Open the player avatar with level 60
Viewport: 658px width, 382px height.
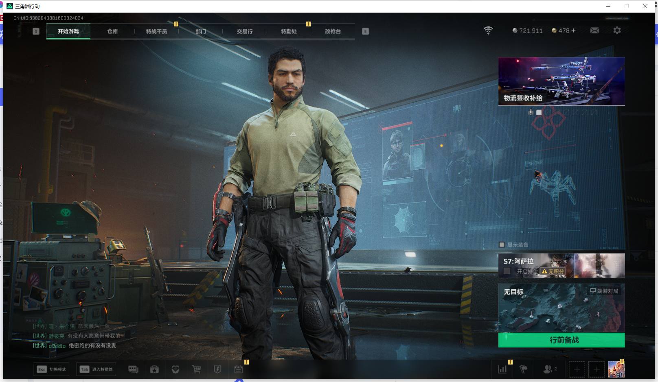pyautogui.click(x=616, y=369)
